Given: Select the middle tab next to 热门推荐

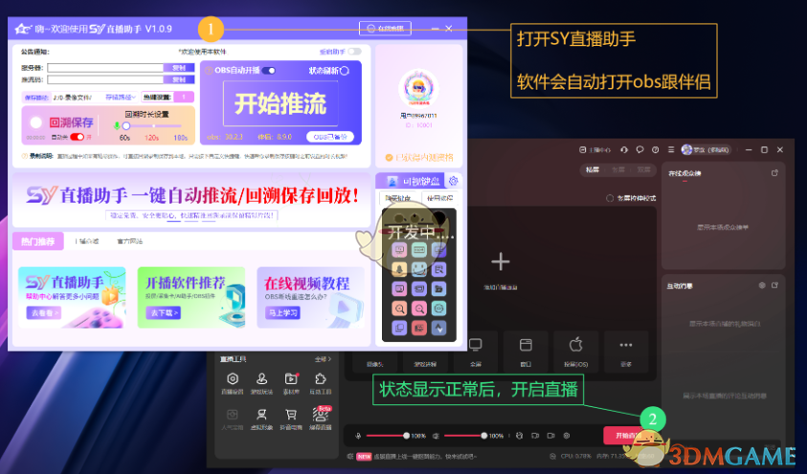Looking at the screenshot, I should tap(86, 241).
